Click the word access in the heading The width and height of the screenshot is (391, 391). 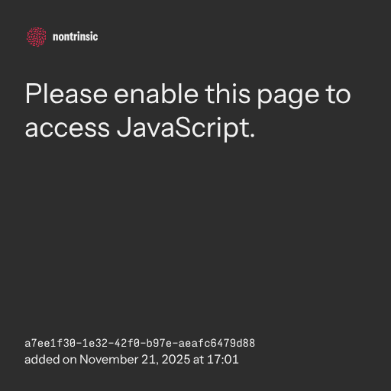point(67,128)
